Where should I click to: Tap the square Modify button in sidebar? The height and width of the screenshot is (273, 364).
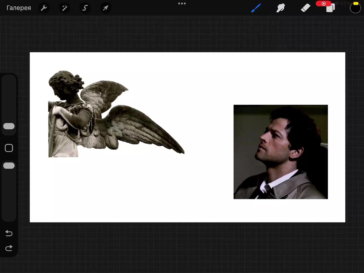tap(9, 148)
